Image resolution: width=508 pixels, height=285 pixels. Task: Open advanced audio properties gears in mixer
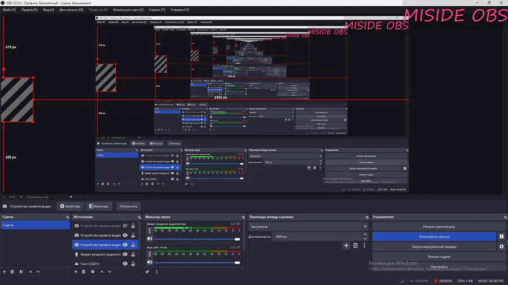[147, 271]
